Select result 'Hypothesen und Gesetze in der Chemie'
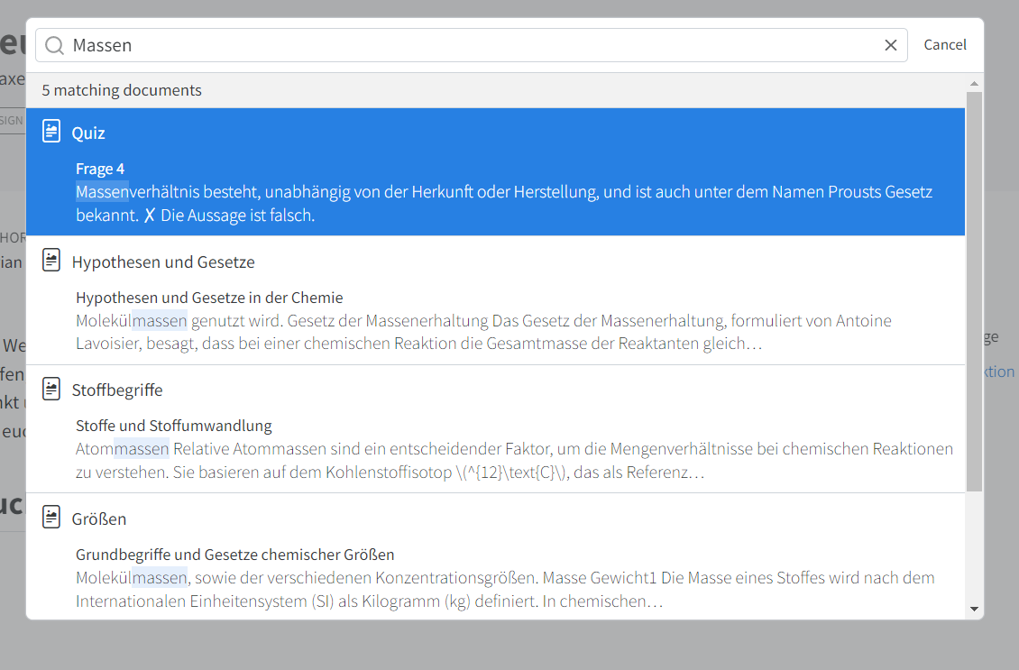1019x670 pixels. point(209,298)
